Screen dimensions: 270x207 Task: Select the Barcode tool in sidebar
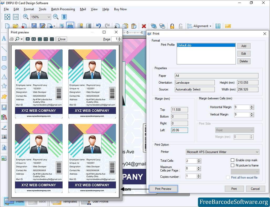tap(4, 137)
